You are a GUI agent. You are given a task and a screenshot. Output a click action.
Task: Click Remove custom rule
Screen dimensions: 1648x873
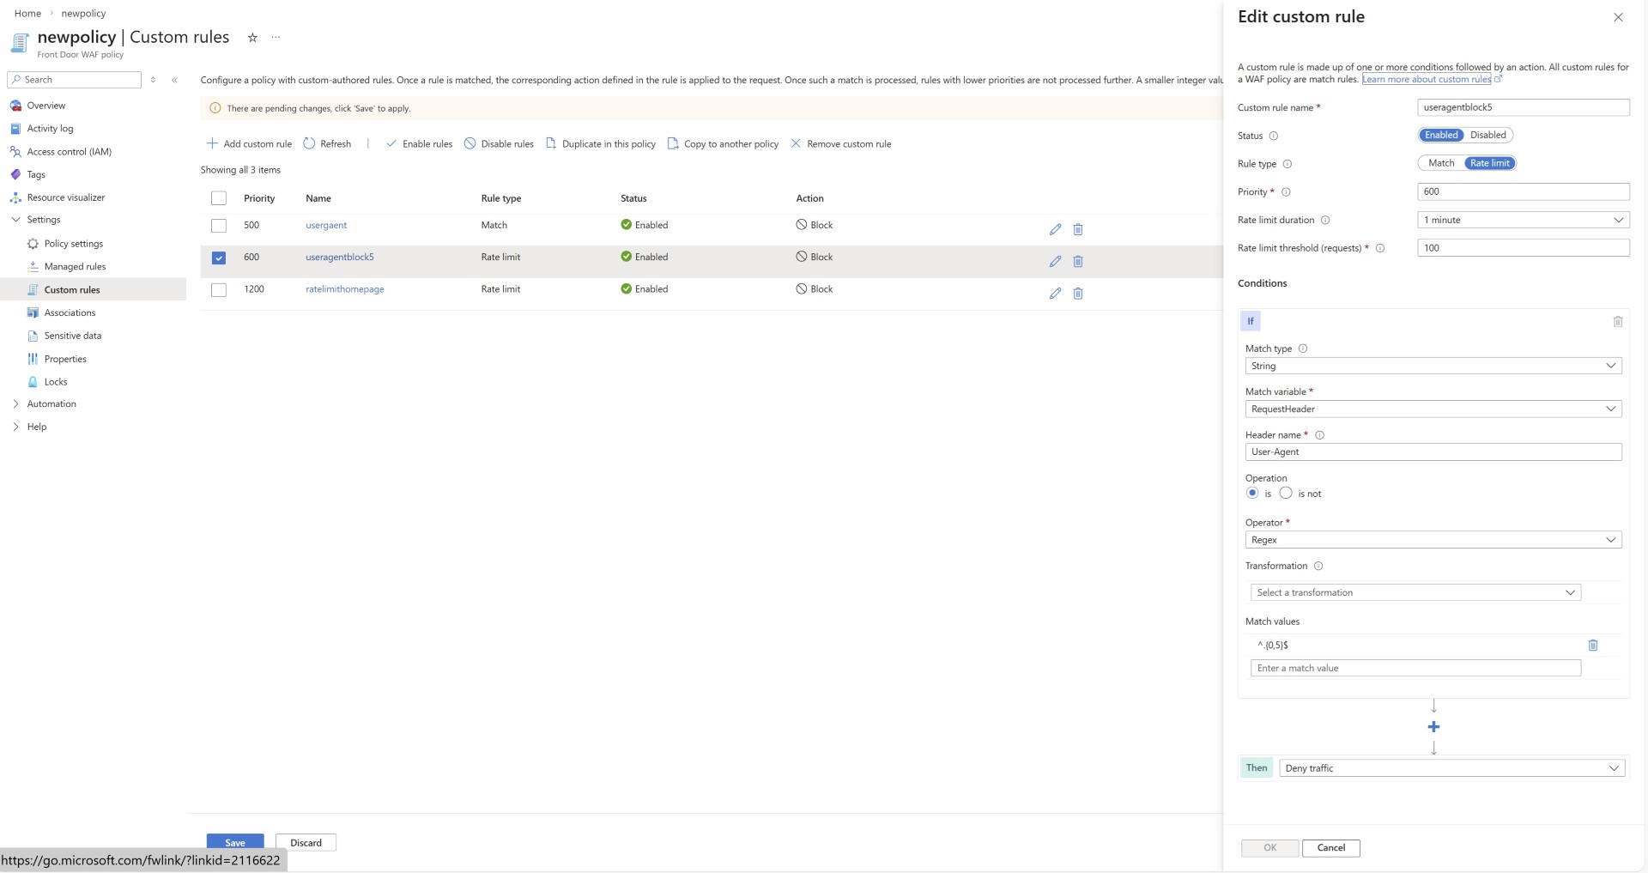[840, 143]
